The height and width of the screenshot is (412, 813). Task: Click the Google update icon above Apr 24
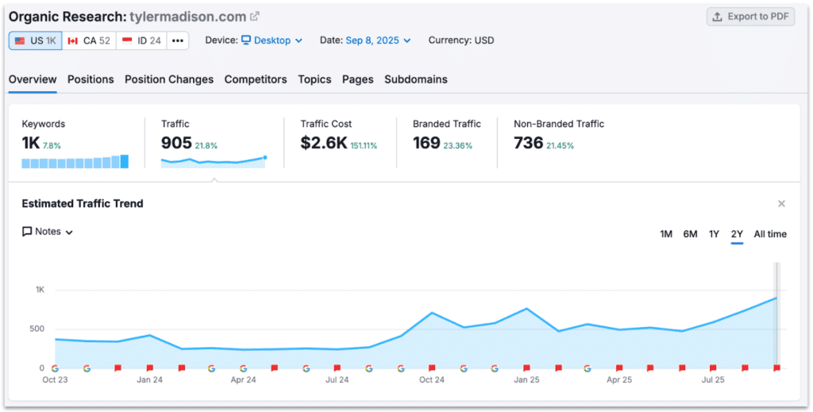coord(243,368)
